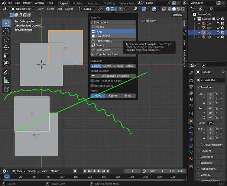This screenshot has width=227, height=186.
Task: Select the Measure tool
Action: (6, 80)
